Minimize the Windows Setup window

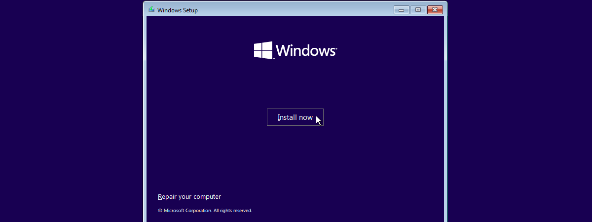point(402,10)
